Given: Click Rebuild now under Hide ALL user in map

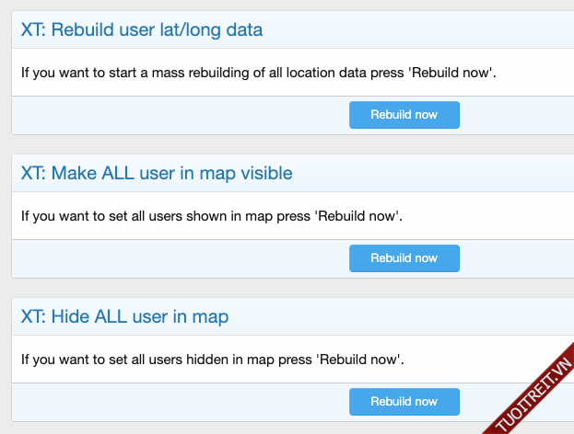Looking at the screenshot, I should 404,402.
